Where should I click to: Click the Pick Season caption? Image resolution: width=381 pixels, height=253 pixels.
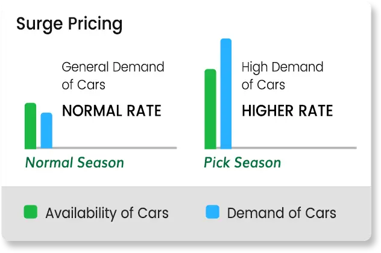242,163
